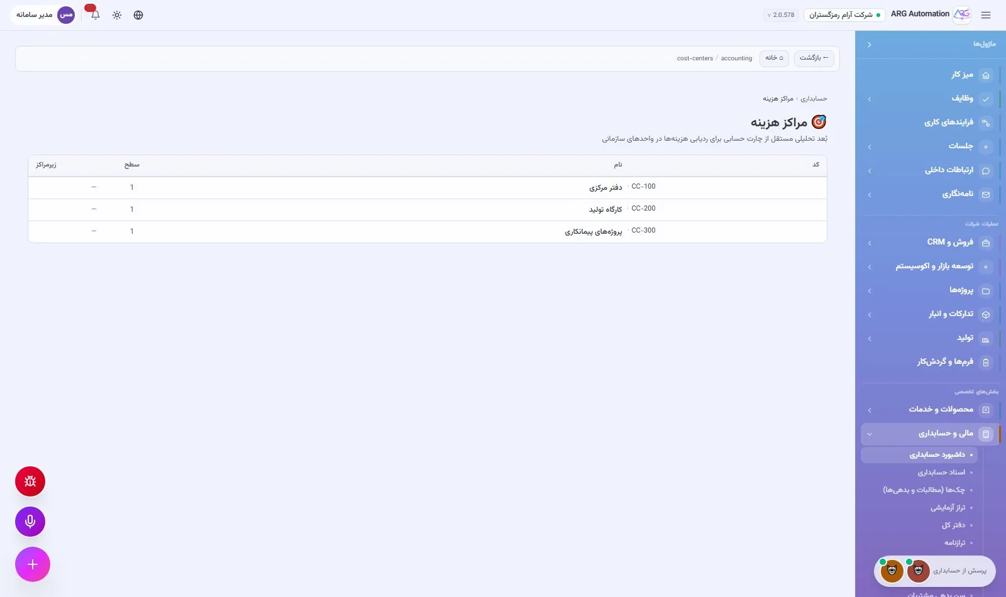
Task: Click the وظایف checkmark icon
Action: pyautogui.click(x=986, y=99)
